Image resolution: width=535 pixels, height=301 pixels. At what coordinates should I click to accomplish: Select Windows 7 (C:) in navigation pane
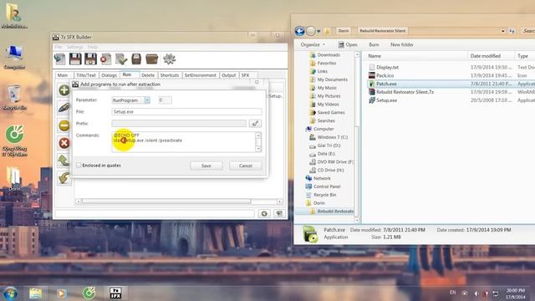coord(332,137)
